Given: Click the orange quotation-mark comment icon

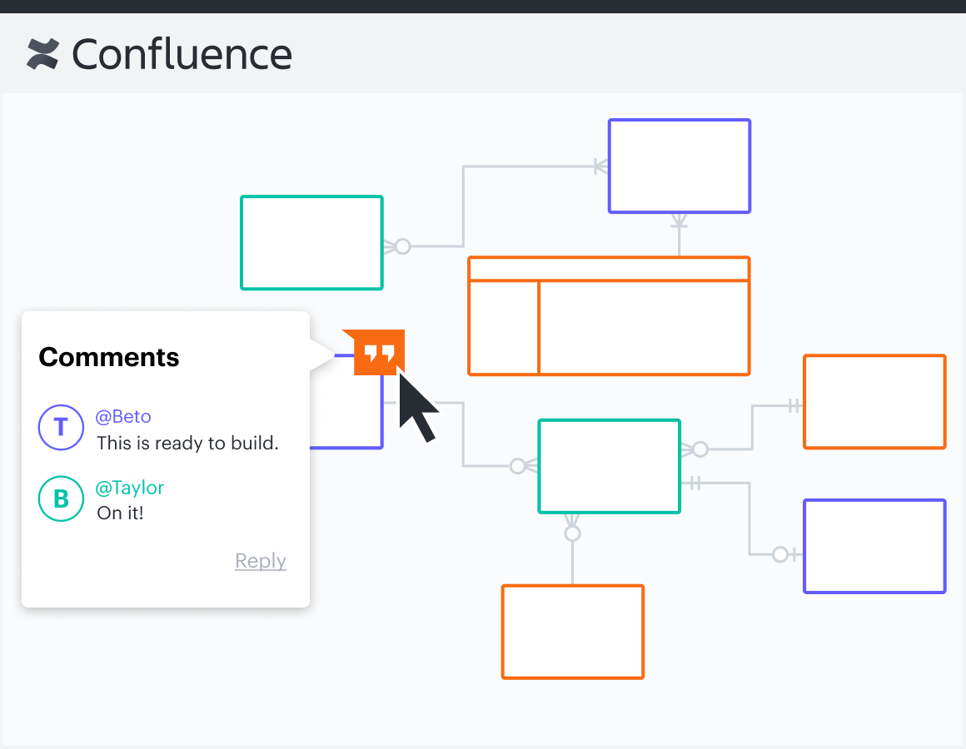Looking at the screenshot, I should tap(379, 353).
